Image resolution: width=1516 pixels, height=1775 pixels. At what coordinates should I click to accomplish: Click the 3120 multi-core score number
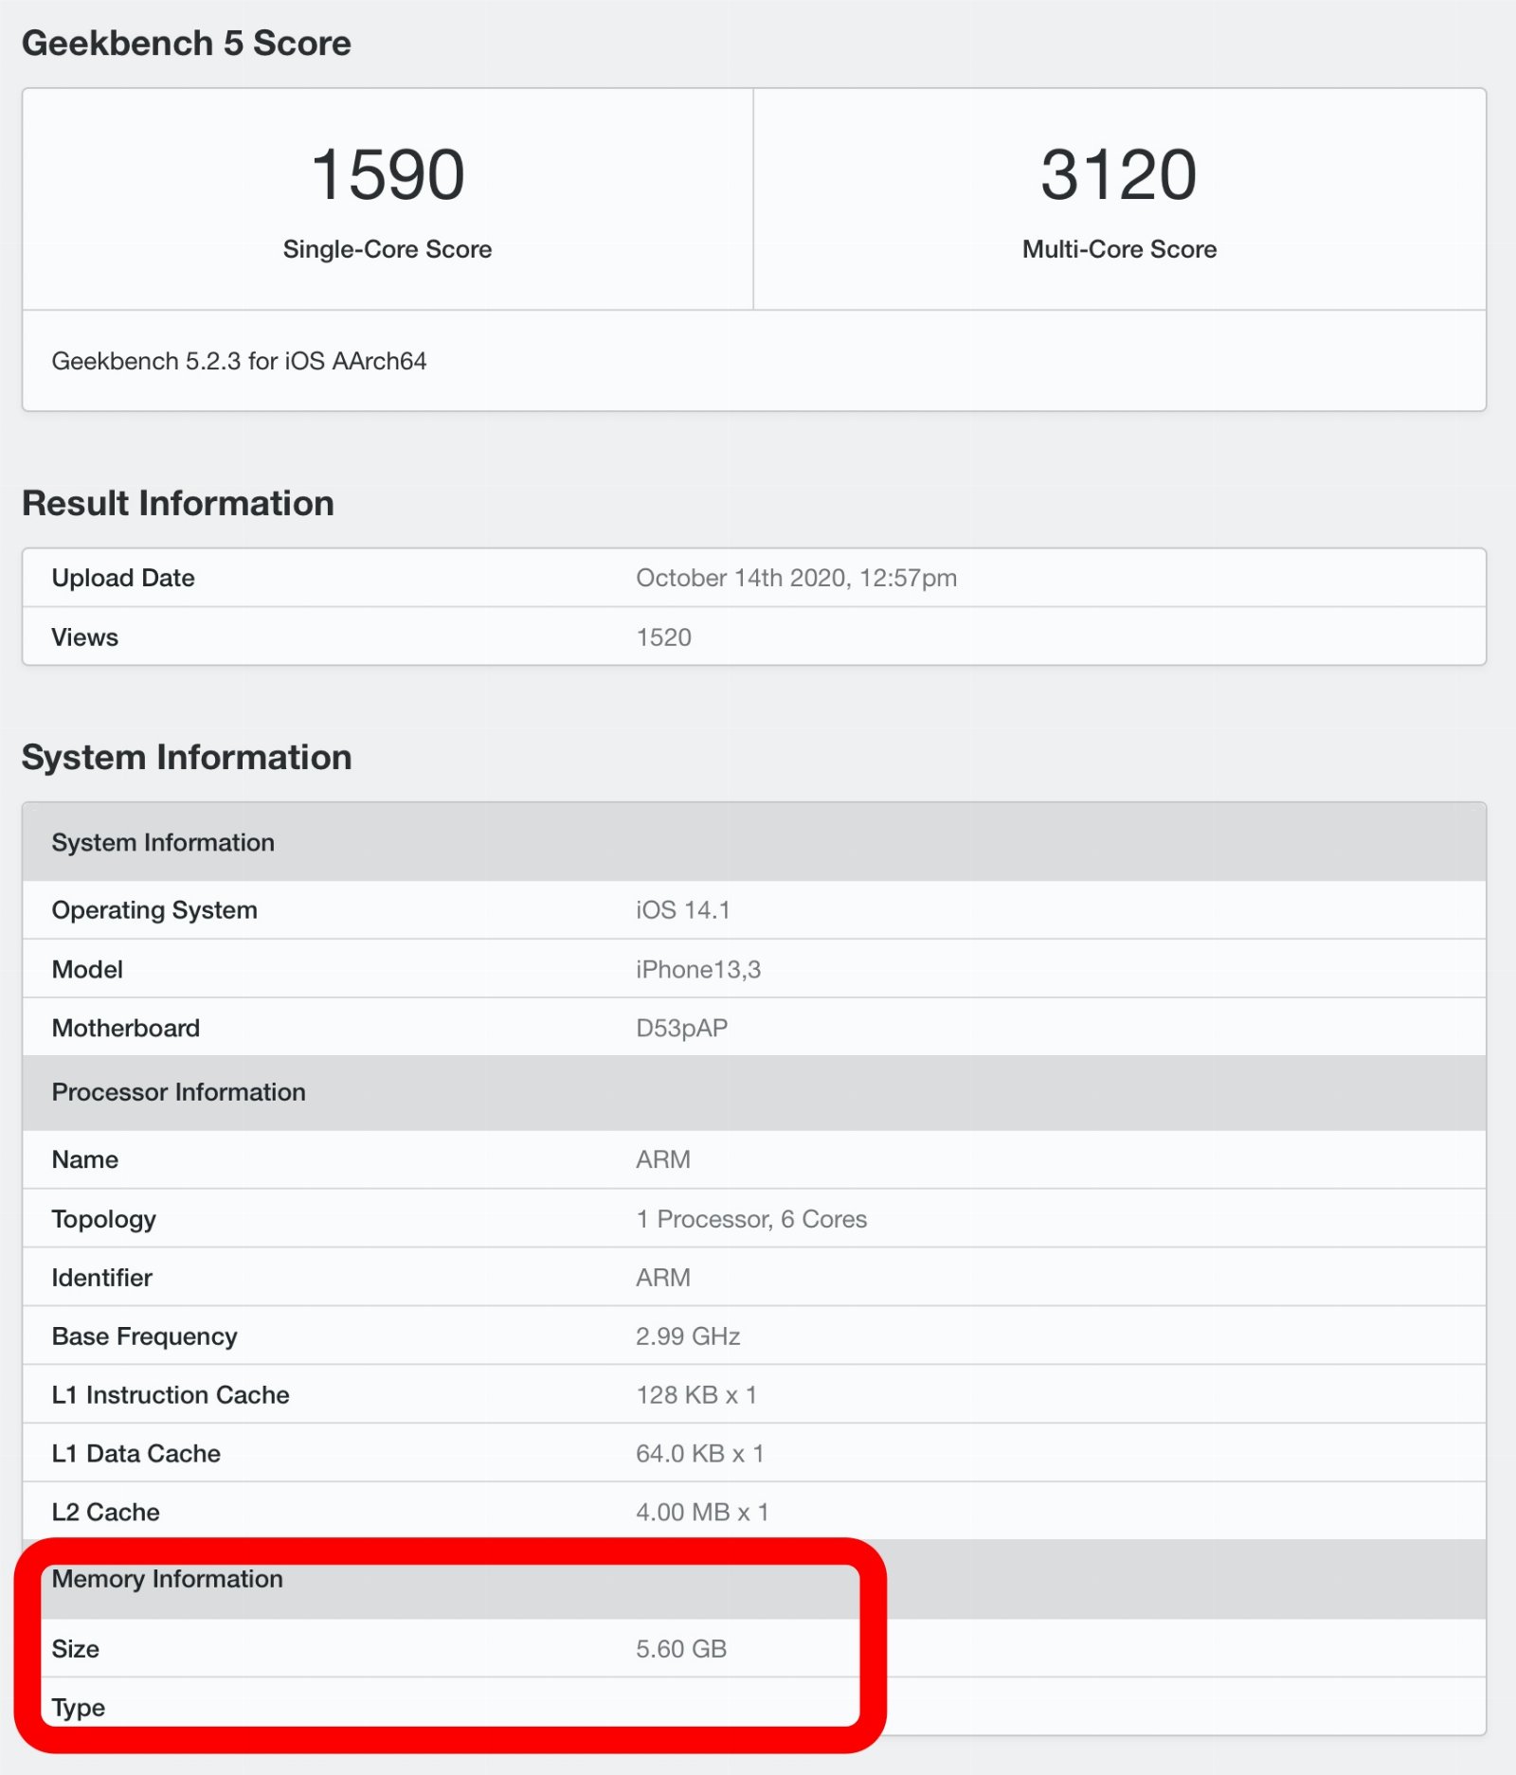point(1119,175)
